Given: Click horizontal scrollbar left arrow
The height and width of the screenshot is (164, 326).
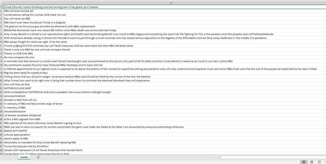Looking at the screenshot, I should (219, 157).
